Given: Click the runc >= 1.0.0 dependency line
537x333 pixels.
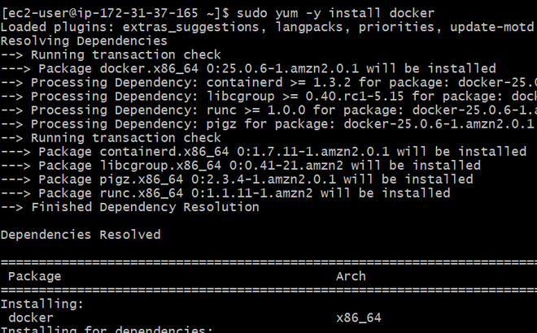Looking at the screenshot, I should click(x=268, y=110).
